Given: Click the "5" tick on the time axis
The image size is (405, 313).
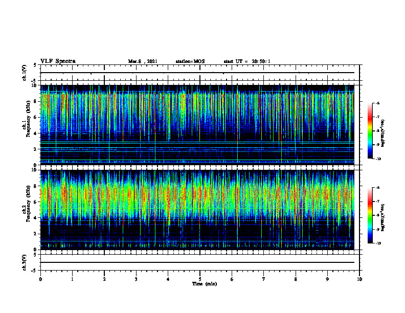Looking at the screenshot, I should tap(200, 279).
